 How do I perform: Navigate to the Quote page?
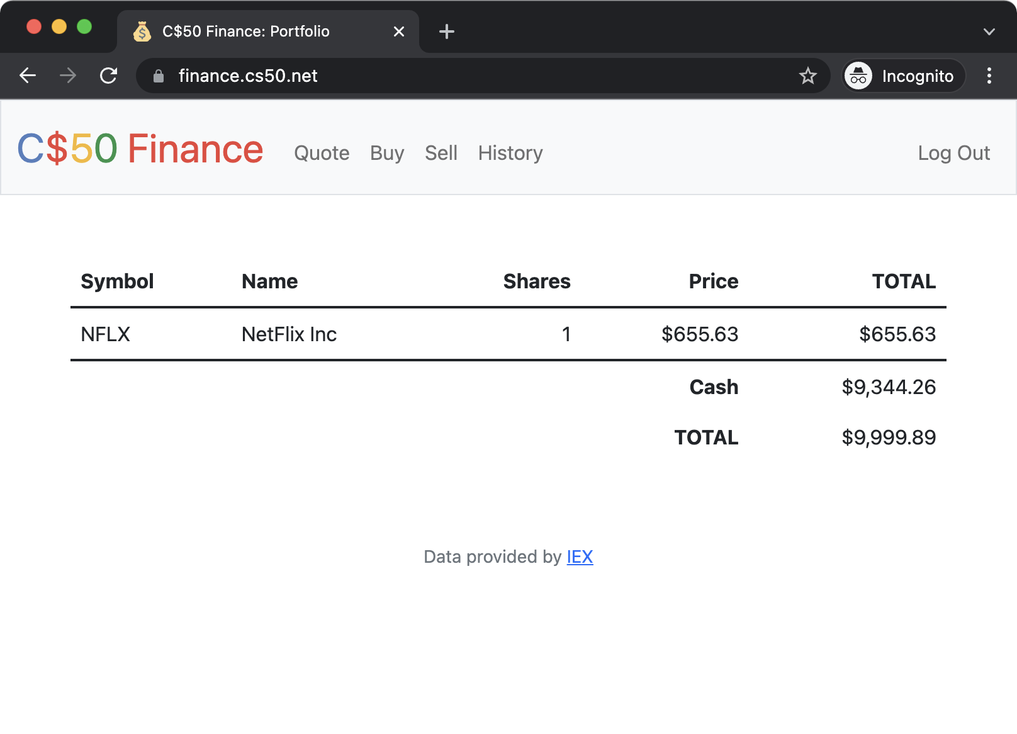[x=322, y=153]
